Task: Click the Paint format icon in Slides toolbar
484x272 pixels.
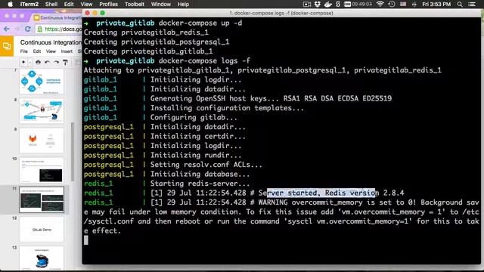Action: tap(66, 62)
